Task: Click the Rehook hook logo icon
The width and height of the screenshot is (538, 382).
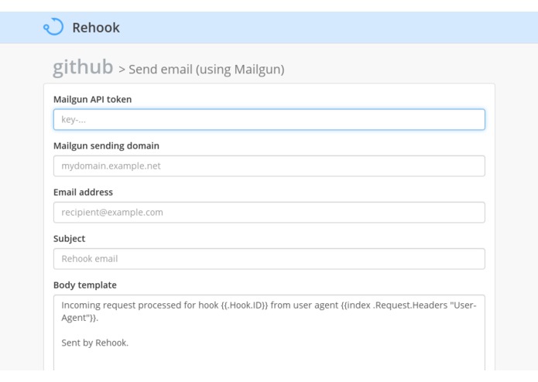Action: click(53, 27)
